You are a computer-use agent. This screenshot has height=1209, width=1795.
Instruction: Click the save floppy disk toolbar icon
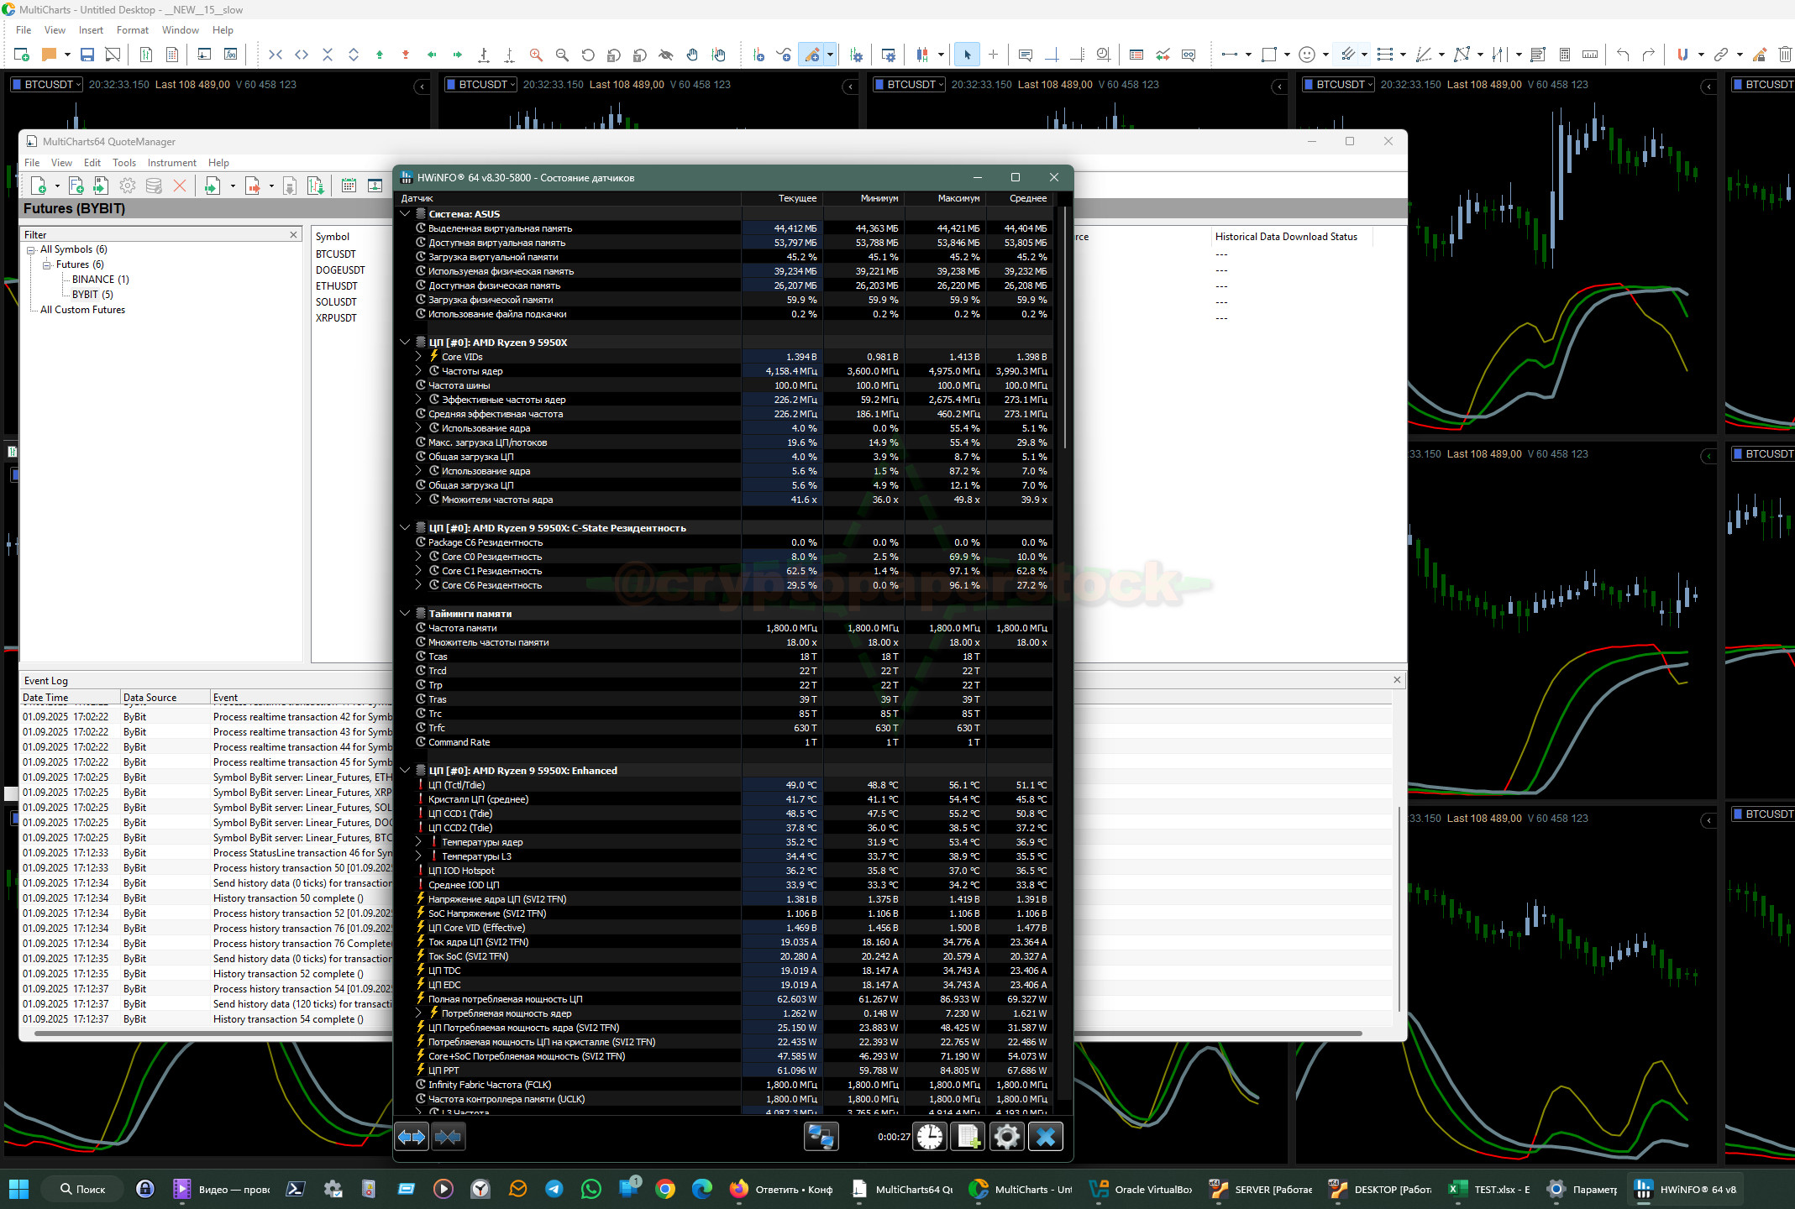(x=87, y=55)
